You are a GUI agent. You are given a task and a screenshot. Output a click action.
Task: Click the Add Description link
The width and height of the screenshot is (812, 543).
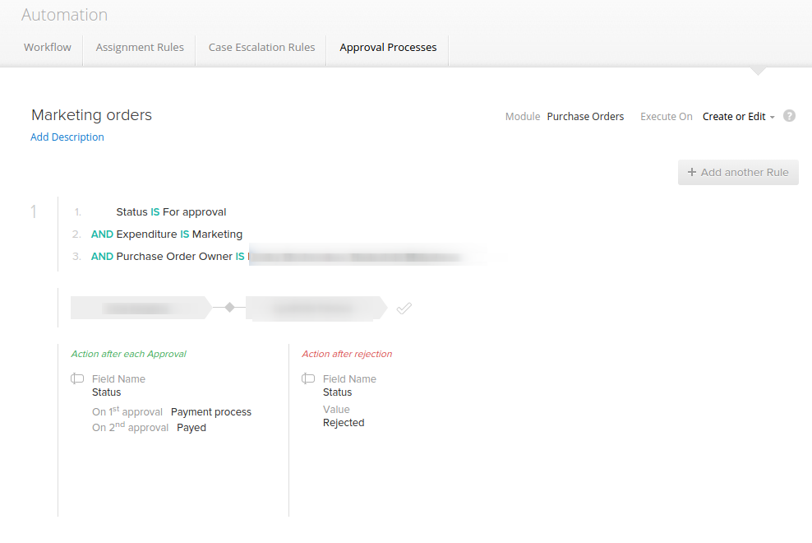click(x=67, y=137)
